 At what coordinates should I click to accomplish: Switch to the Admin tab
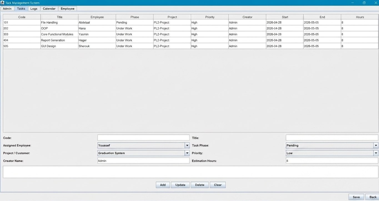click(x=7, y=9)
